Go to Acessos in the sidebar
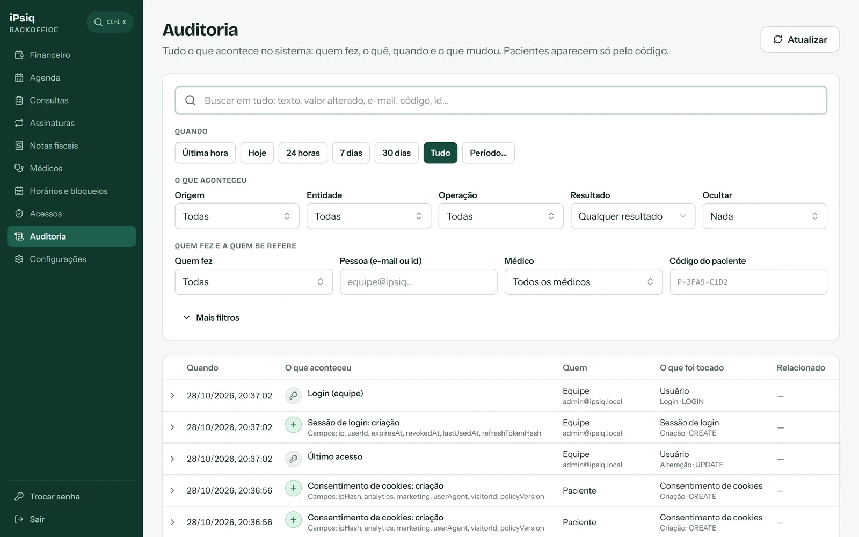The image size is (859, 537). point(71,214)
